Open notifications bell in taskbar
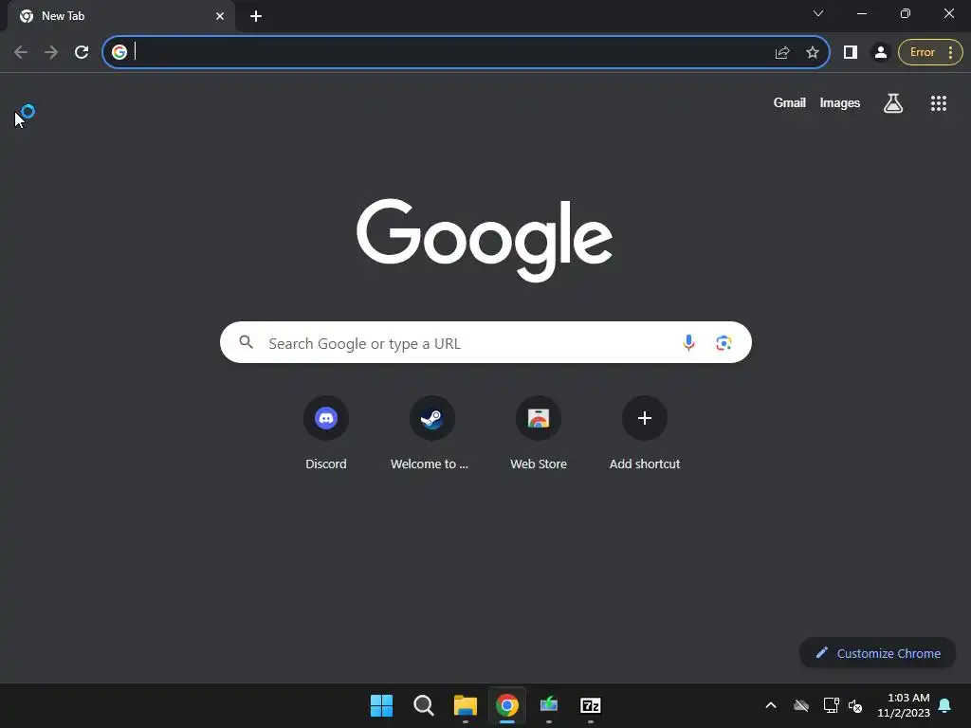 click(944, 705)
